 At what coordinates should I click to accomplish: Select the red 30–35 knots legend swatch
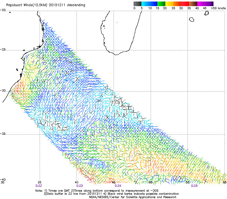tap(185, 4)
